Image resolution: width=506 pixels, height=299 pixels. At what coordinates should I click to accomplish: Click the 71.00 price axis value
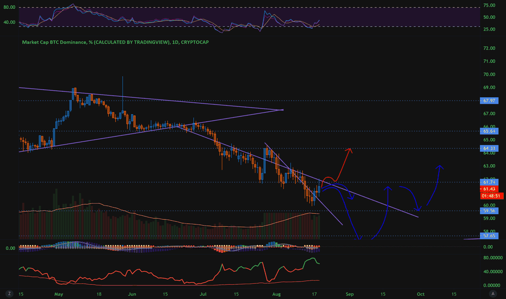click(x=489, y=61)
